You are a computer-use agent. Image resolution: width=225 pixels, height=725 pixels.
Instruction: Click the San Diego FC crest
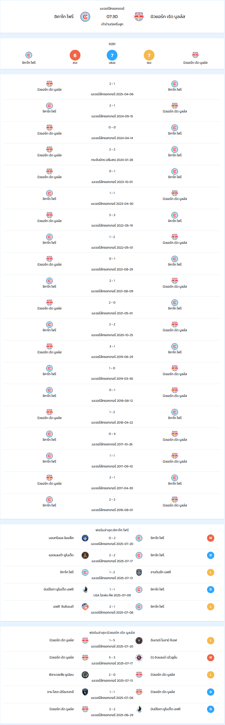click(139, 572)
